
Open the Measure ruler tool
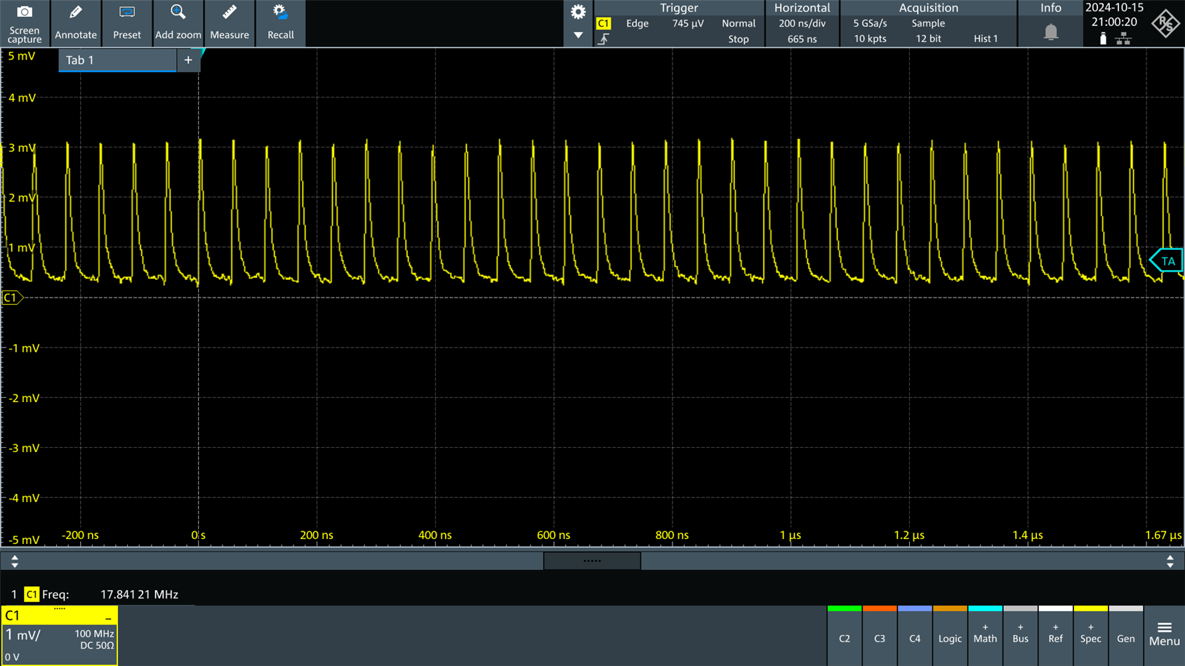[x=230, y=23]
